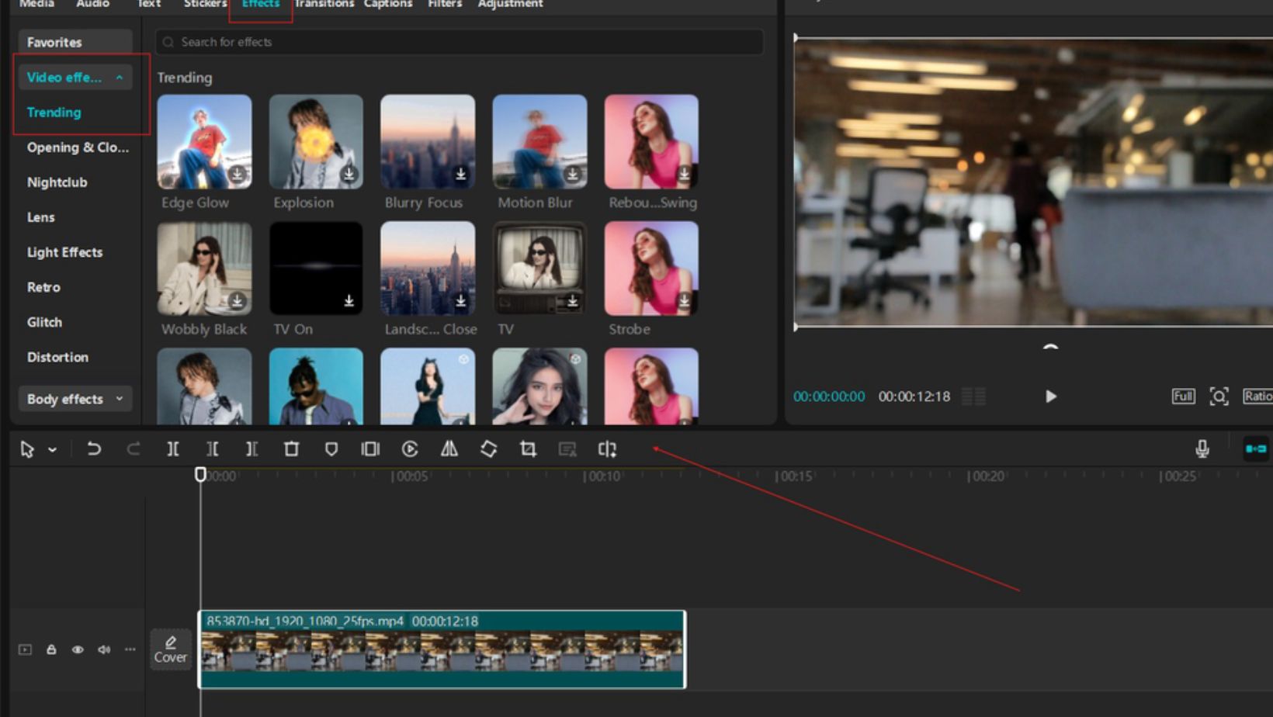Toggle main track magnet snapping
Viewport: 1273px width, 717px height.
pos(1256,449)
